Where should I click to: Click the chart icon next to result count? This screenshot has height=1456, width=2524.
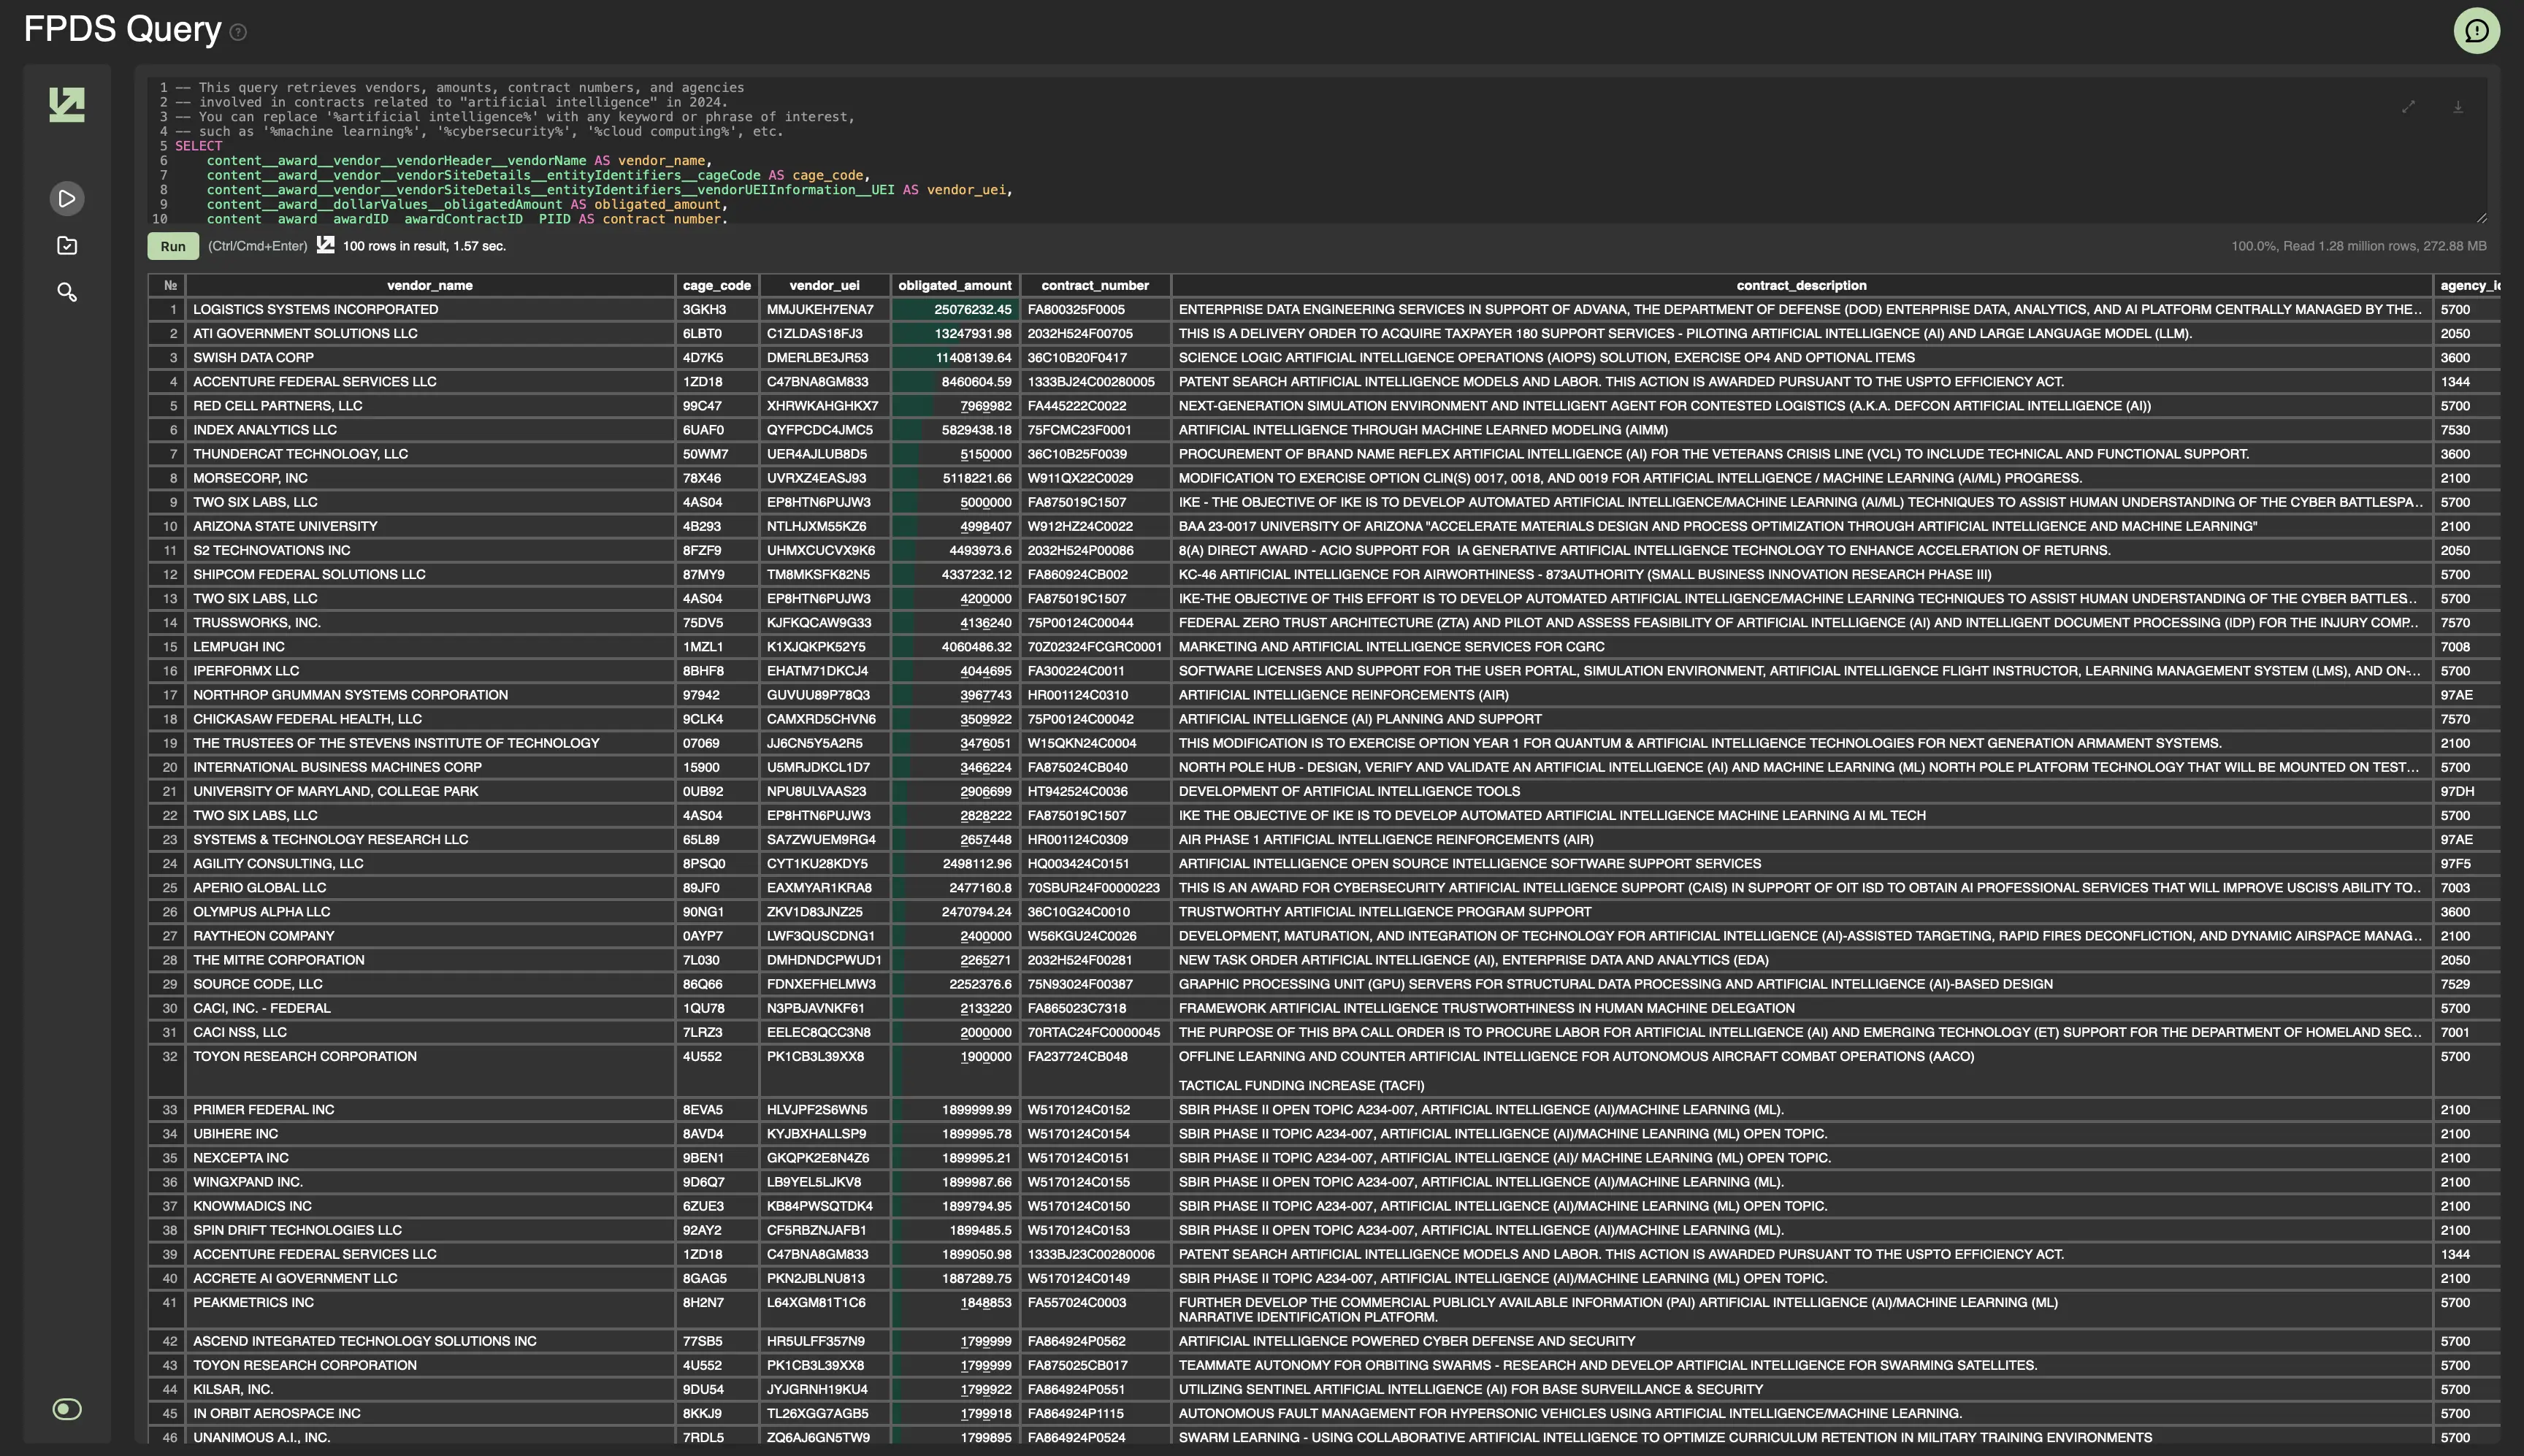tap(325, 245)
